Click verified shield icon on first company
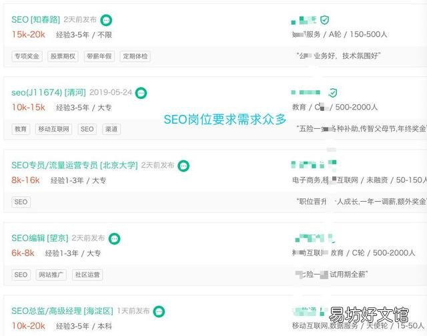427x336 pixels. tap(324, 20)
